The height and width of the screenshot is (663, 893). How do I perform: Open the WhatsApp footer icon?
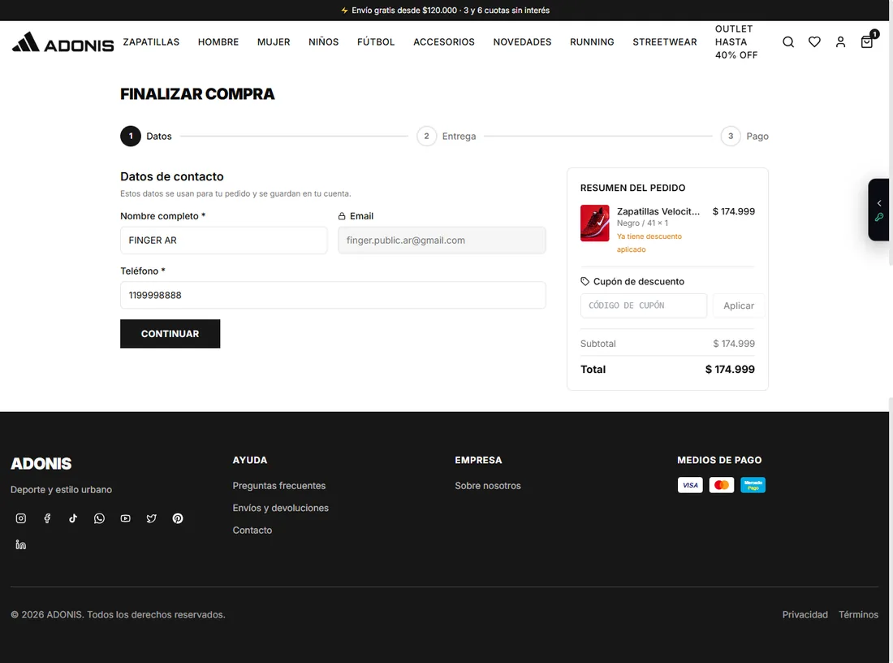[99, 518]
